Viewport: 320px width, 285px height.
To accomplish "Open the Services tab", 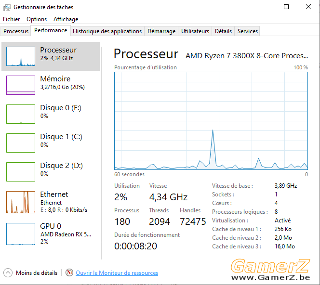I will point(247,31).
